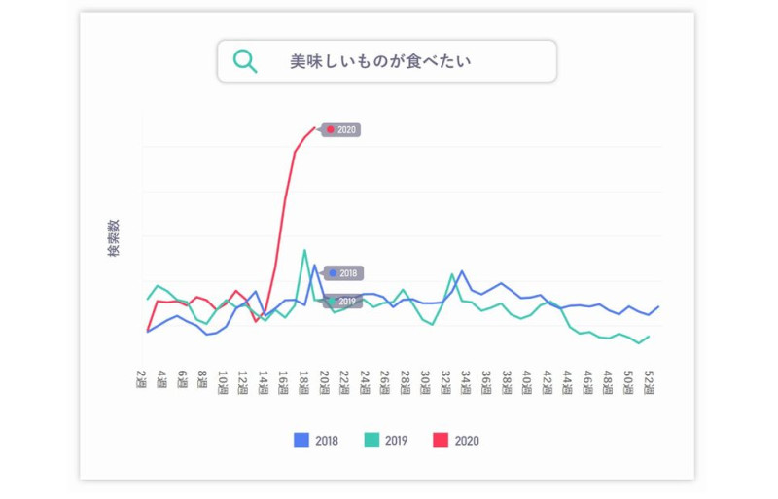
Task: Click the blue 2018 legend swatch
Action: (301, 441)
